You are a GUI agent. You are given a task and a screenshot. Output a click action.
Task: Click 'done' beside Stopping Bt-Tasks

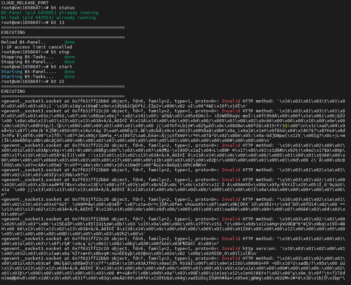pyautogui.click(x=70, y=57)
